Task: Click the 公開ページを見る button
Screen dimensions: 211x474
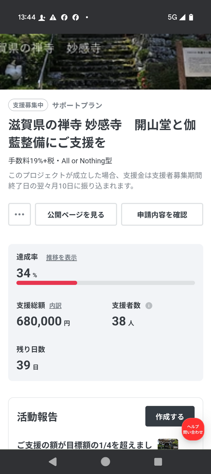Action: click(76, 214)
